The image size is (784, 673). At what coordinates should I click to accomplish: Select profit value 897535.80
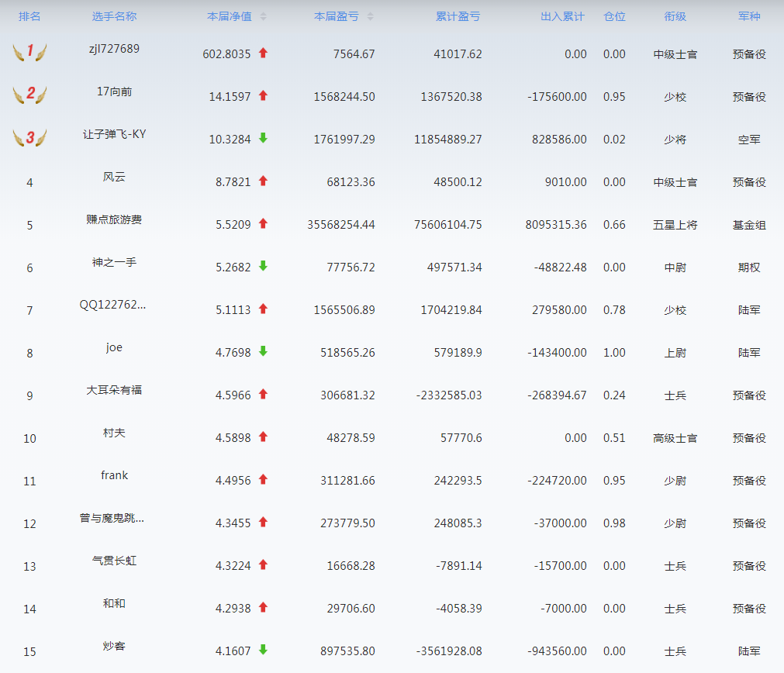click(x=347, y=651)
